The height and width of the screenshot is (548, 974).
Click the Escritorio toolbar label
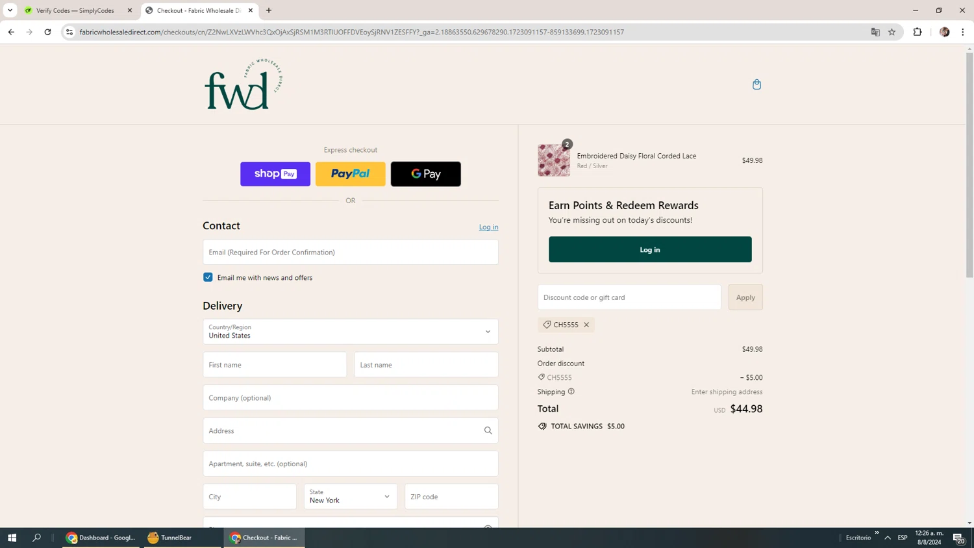click(858, 538)
